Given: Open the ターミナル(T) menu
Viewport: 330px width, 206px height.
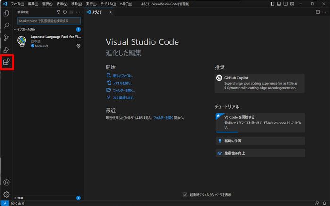Looking at the screenshot, I should pyautogui.click(x=108, y=4).
